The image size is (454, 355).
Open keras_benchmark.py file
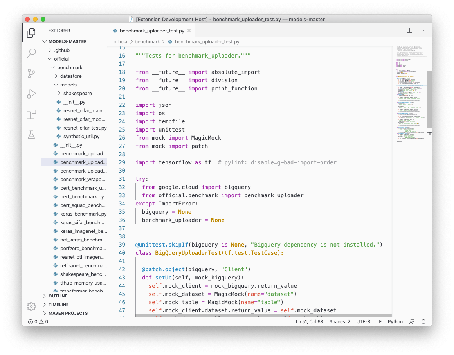[74, 214]
